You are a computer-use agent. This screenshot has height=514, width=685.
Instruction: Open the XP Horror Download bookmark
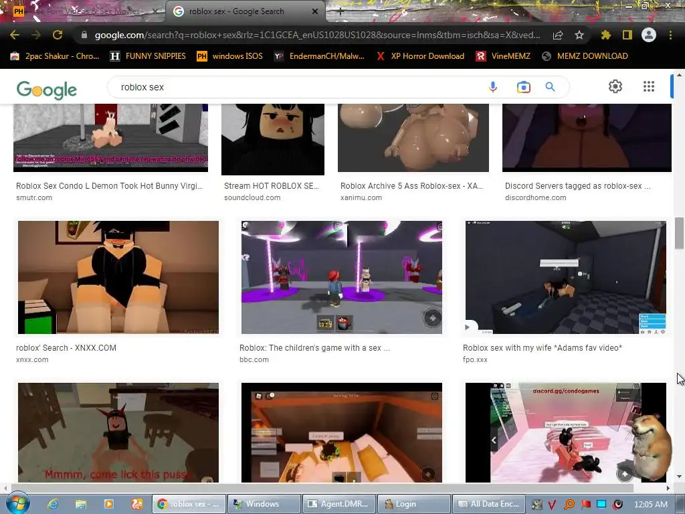420,56
